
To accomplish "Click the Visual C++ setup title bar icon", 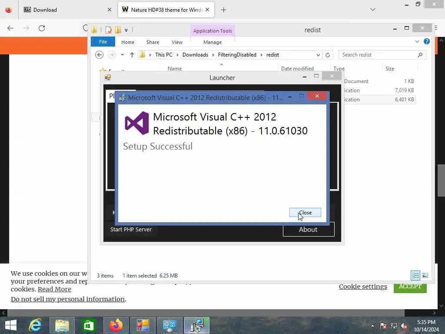I will tap(122, 97).
